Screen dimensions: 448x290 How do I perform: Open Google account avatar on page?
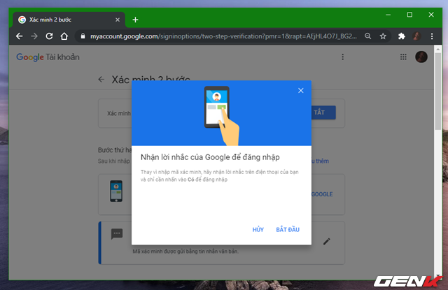click(x=421, y=57)
